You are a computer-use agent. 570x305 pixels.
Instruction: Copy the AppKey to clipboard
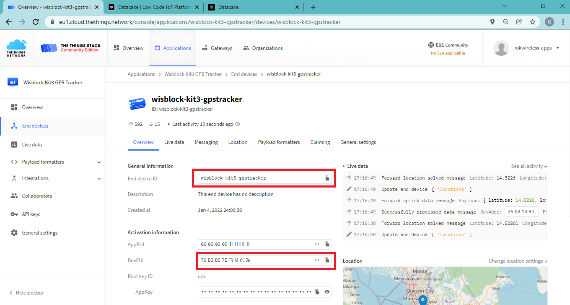pos(317,292)
